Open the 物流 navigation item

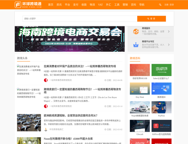pos(92,5)
